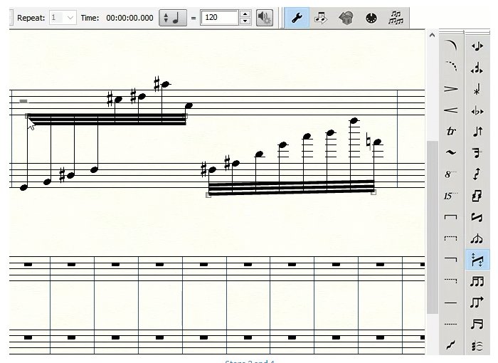Viewport: 498px width, 363px height.
Task: Choose the Stem Length tool
Action: pyautogui.click(x=477, y=131)
